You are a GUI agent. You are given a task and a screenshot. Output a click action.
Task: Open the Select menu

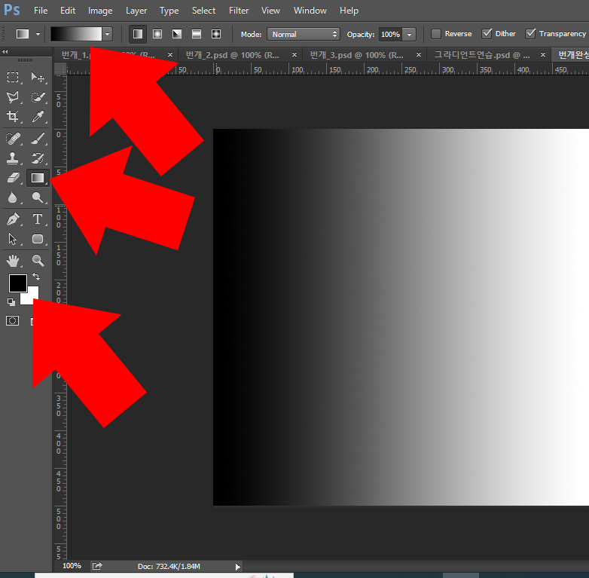[x=203, y=11]
